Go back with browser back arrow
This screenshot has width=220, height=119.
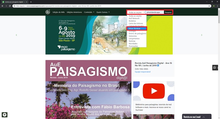(x=2, y=6)
